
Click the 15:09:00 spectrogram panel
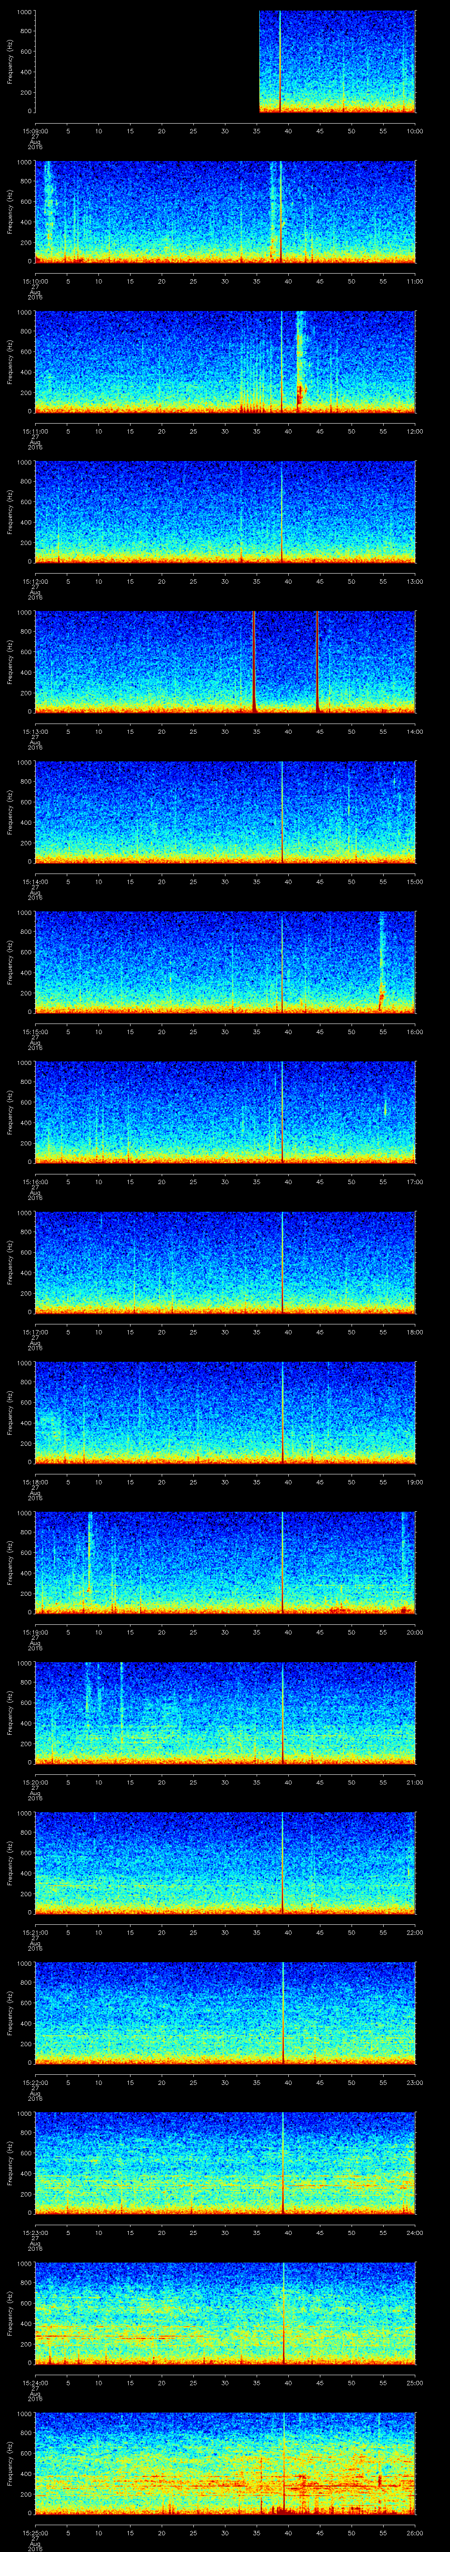click(225, 62)
